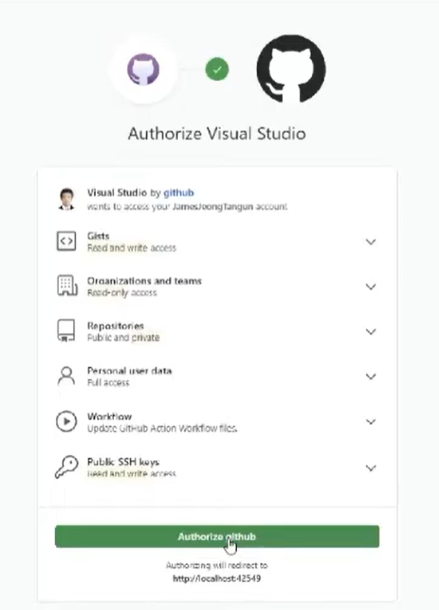Click the green checkmark connection badge

217,69
